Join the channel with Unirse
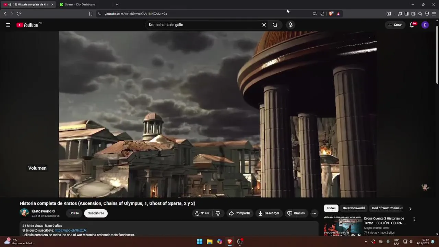The height and width of the screenshot is (247, 439). coord(74,213)
